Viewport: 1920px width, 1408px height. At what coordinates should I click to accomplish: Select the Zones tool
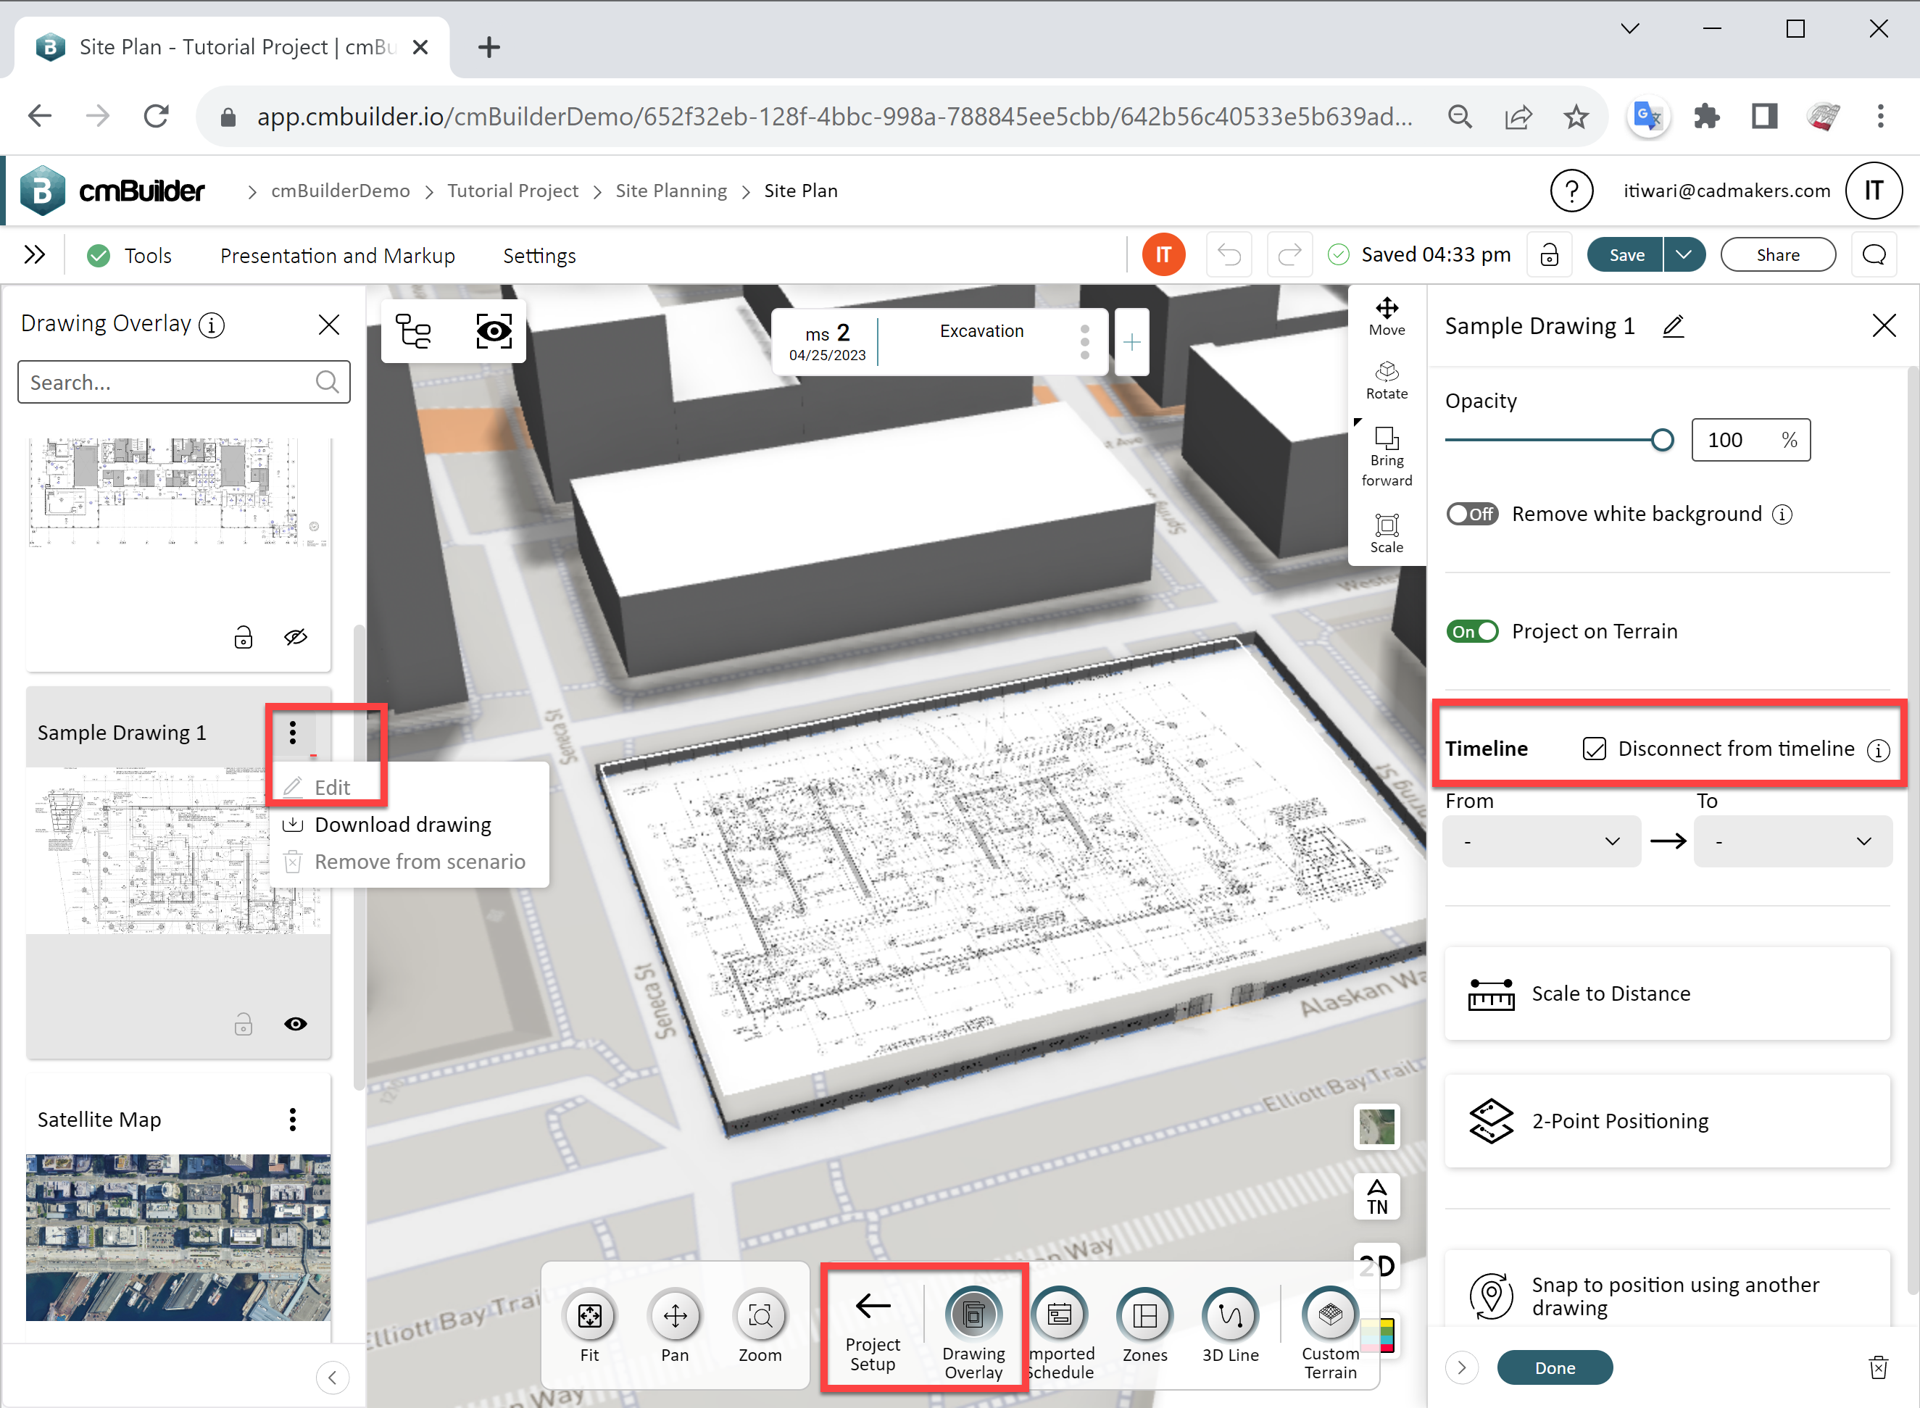point(1145,1317)
